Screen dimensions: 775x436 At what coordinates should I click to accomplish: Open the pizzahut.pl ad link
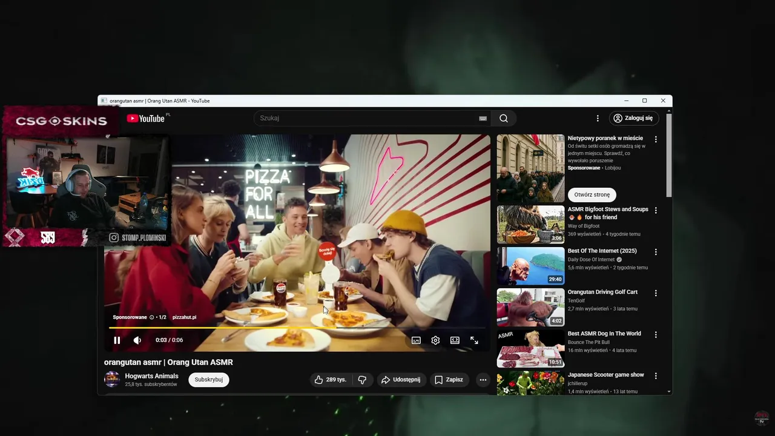coord(184,317)
